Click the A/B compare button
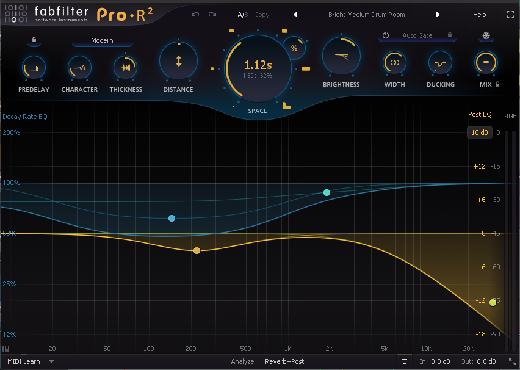This screenshot has height=370, width=520. [242, 15]
